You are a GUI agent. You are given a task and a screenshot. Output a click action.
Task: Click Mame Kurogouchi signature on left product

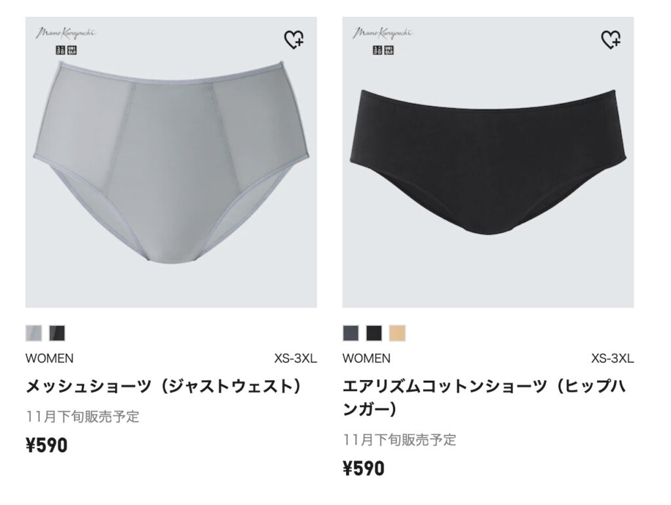tap(66, 33)
